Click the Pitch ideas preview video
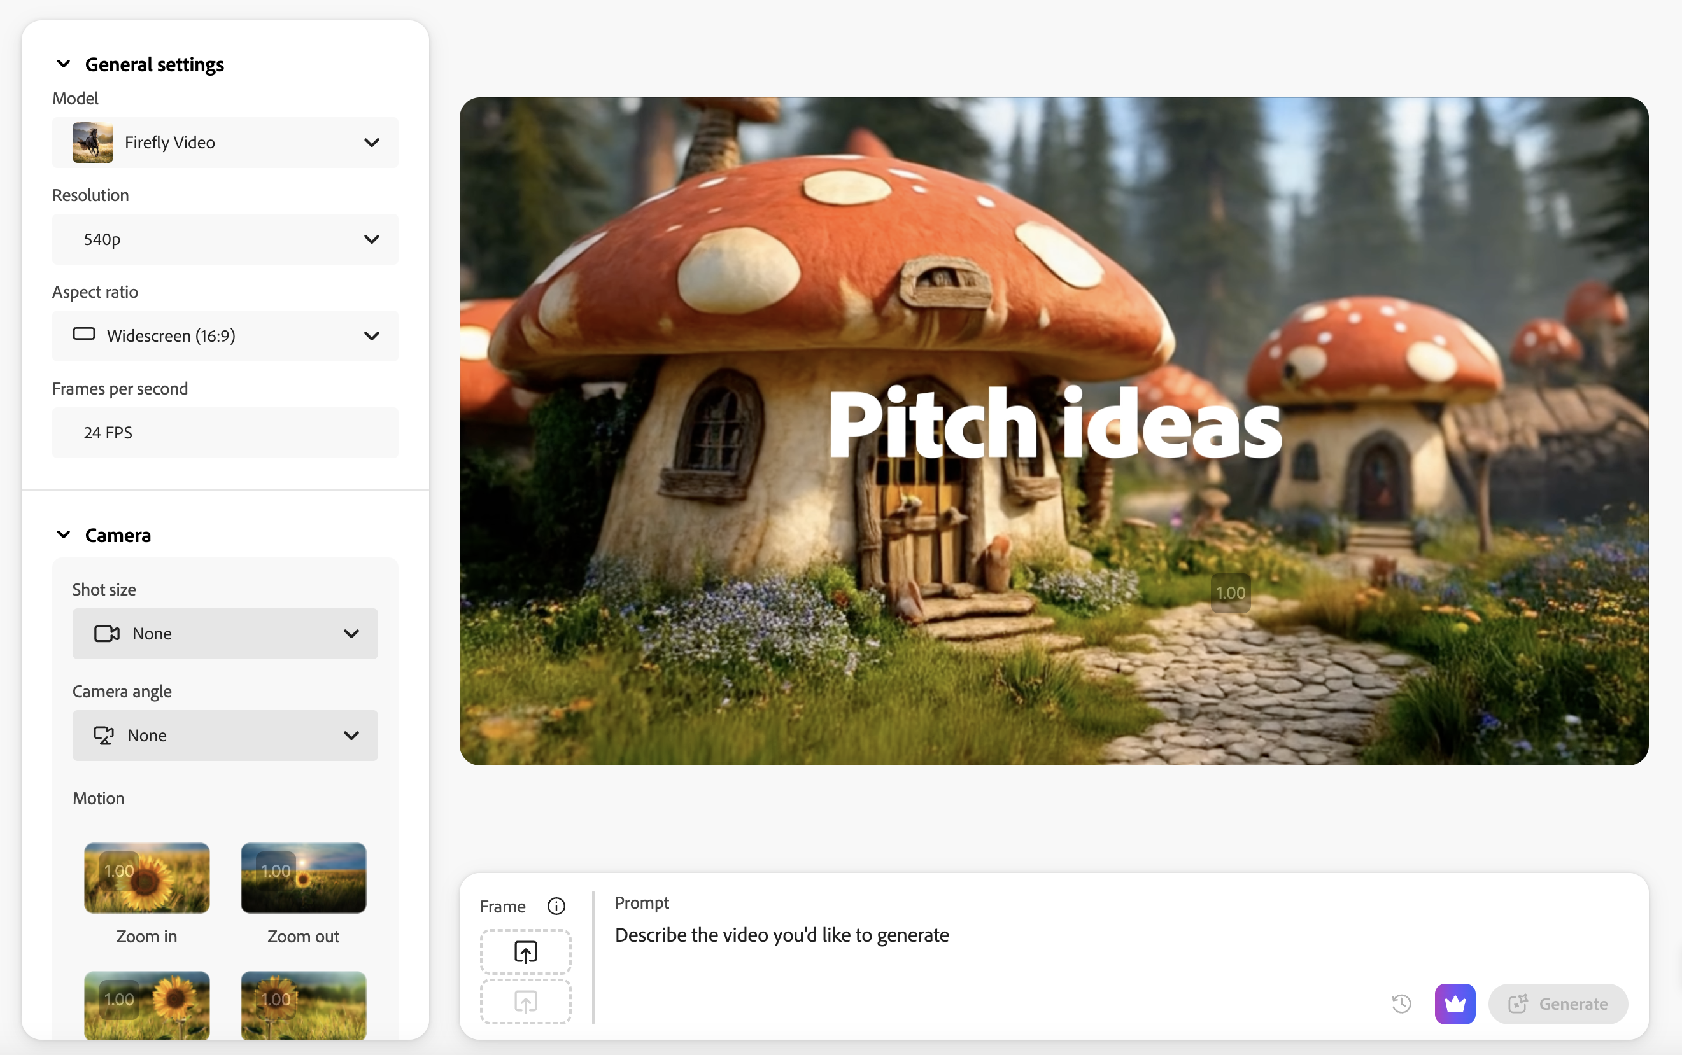Screen dimensions: 1682x1055 pyautogui.click(x=1053, y=431)
